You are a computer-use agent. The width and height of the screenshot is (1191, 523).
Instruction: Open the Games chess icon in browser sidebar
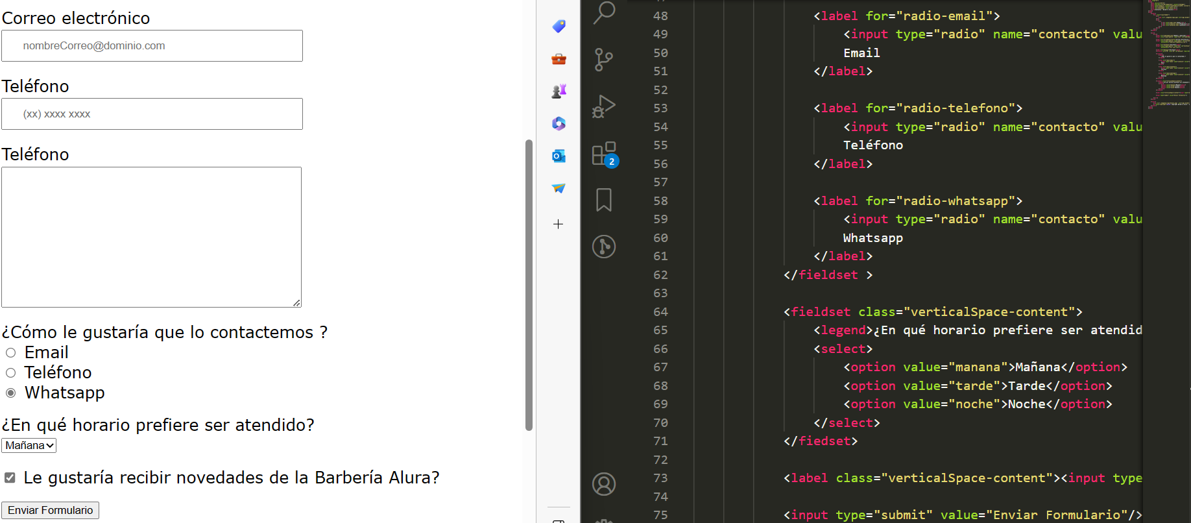point(559,91)
